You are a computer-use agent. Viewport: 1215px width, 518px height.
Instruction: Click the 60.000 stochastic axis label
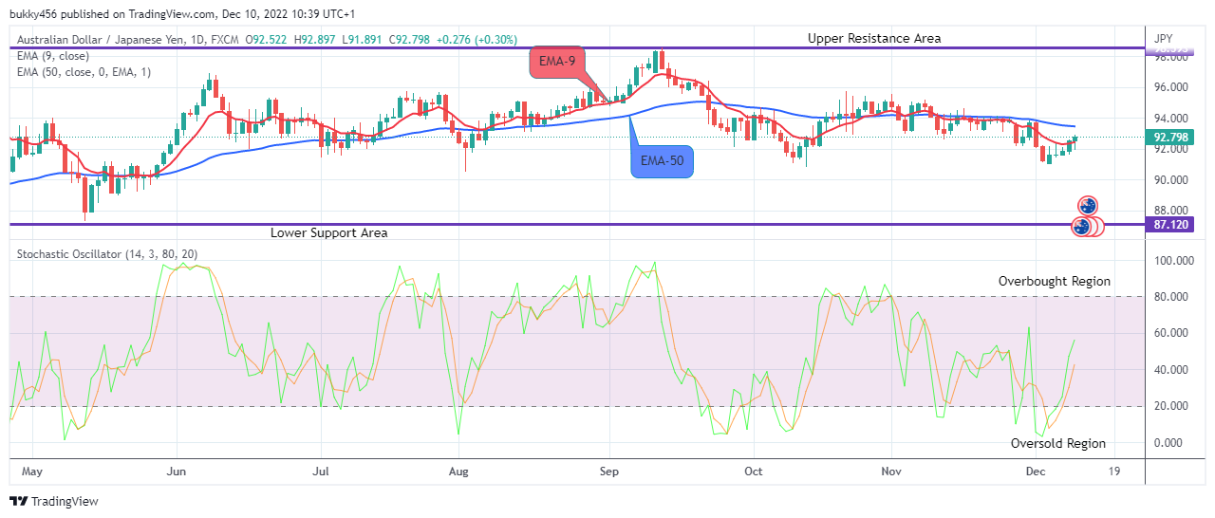tap(1169, 334)
